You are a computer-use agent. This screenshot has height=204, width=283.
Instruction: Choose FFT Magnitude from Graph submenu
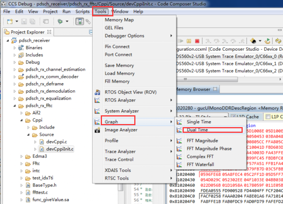point(202,141)
